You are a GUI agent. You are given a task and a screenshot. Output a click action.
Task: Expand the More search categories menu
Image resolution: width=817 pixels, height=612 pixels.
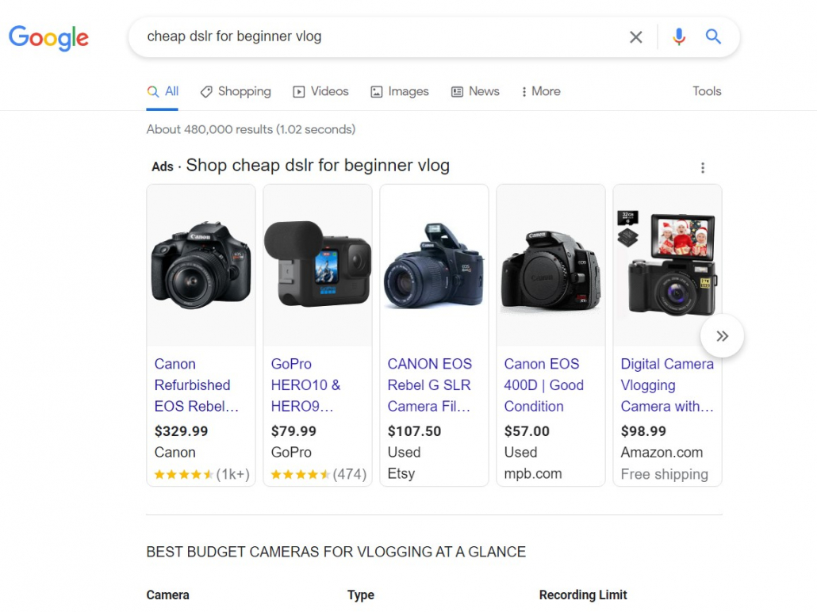pyautogui.click(x=540, y=91)
